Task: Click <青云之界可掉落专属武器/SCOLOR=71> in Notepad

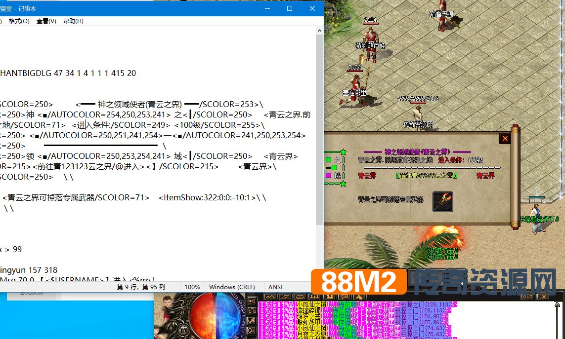Action: (x=76, y=197)
